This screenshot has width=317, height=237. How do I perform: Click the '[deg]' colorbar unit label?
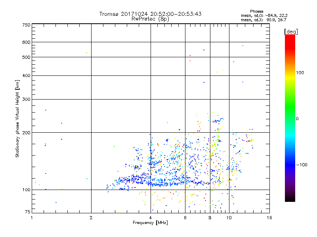click(x=291, y=32)
